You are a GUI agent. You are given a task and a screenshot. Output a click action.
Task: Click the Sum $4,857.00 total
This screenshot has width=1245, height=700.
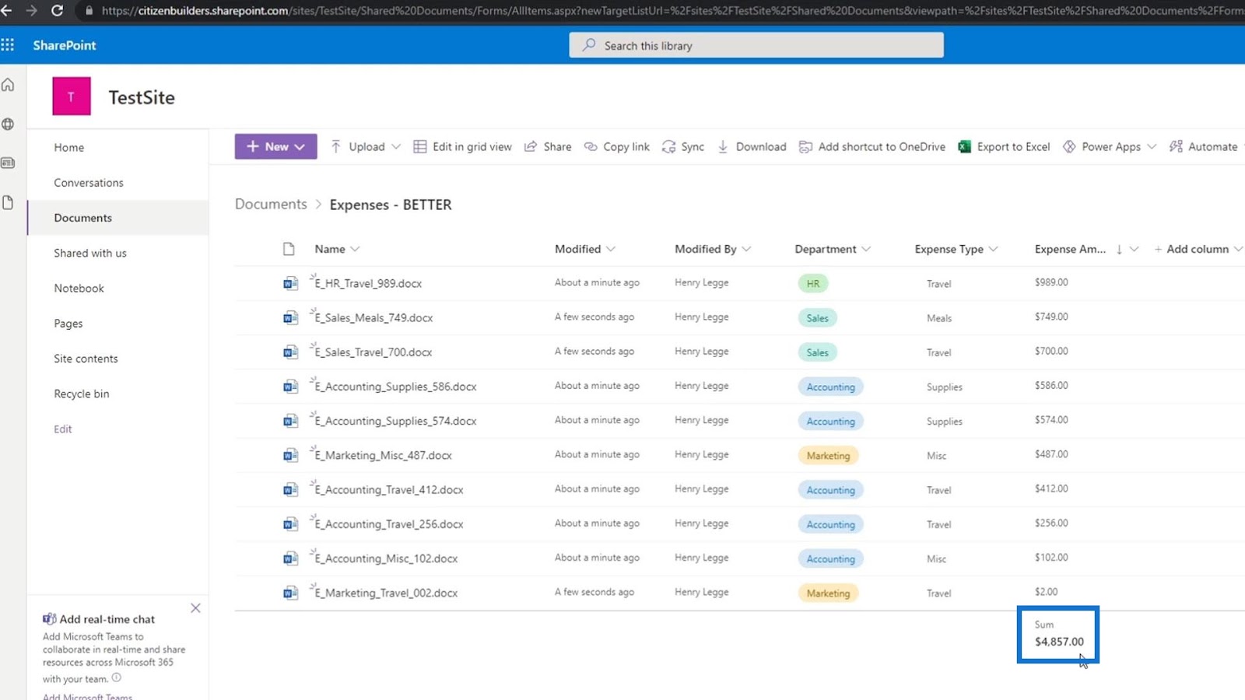[x=1058, y=634]
